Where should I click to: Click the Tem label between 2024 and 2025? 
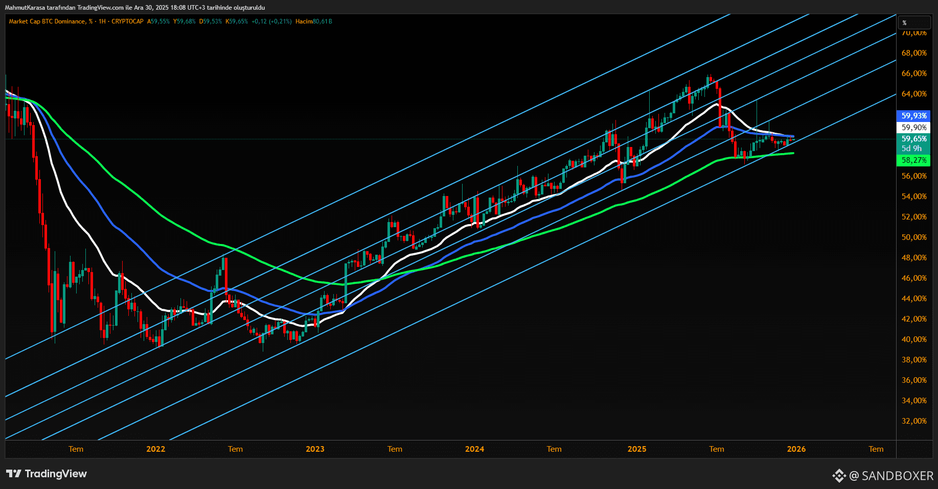[554, 449]
